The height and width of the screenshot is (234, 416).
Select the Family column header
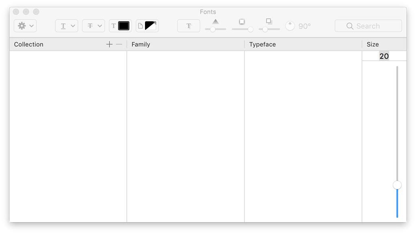point(141,44)
